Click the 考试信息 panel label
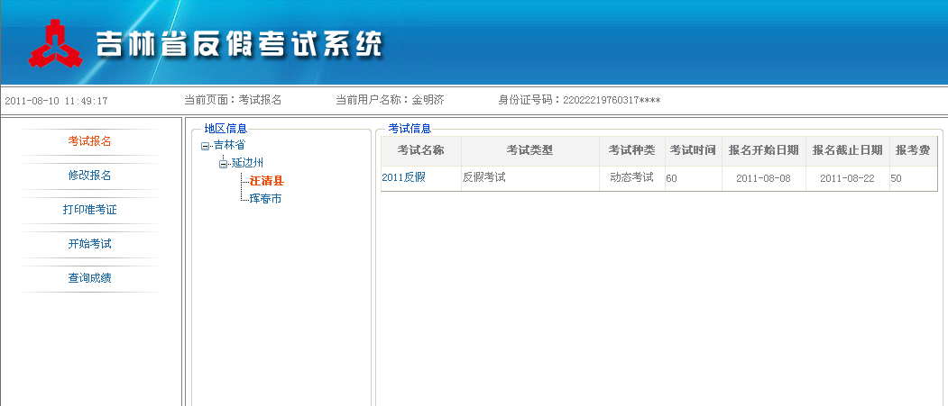 (x=410, y=128)
